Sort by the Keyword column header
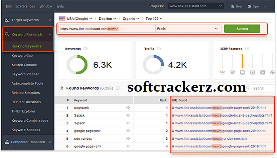277x158 pixels. coord(80,100)
